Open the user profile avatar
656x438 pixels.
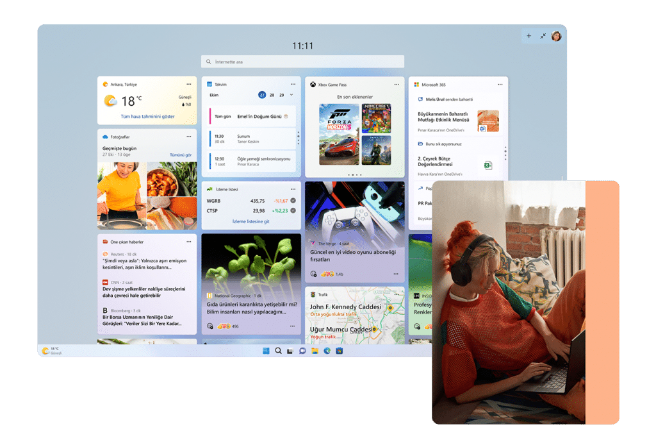(556, 36)
